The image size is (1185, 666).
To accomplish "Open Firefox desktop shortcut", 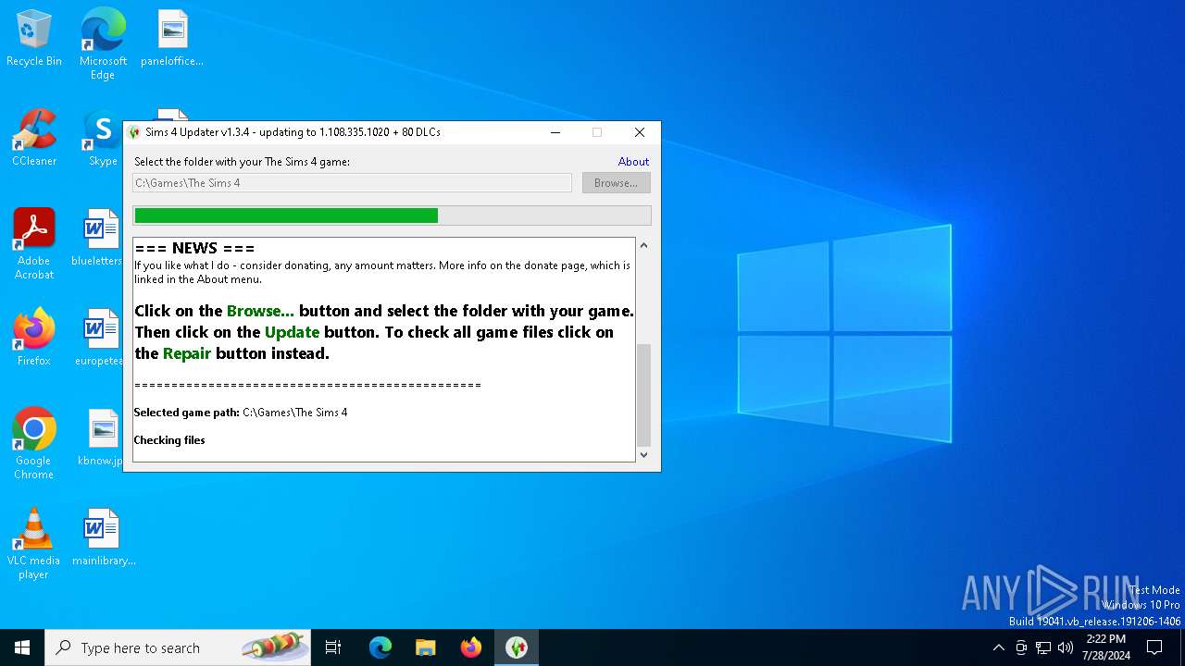I will tap(34, 338).
